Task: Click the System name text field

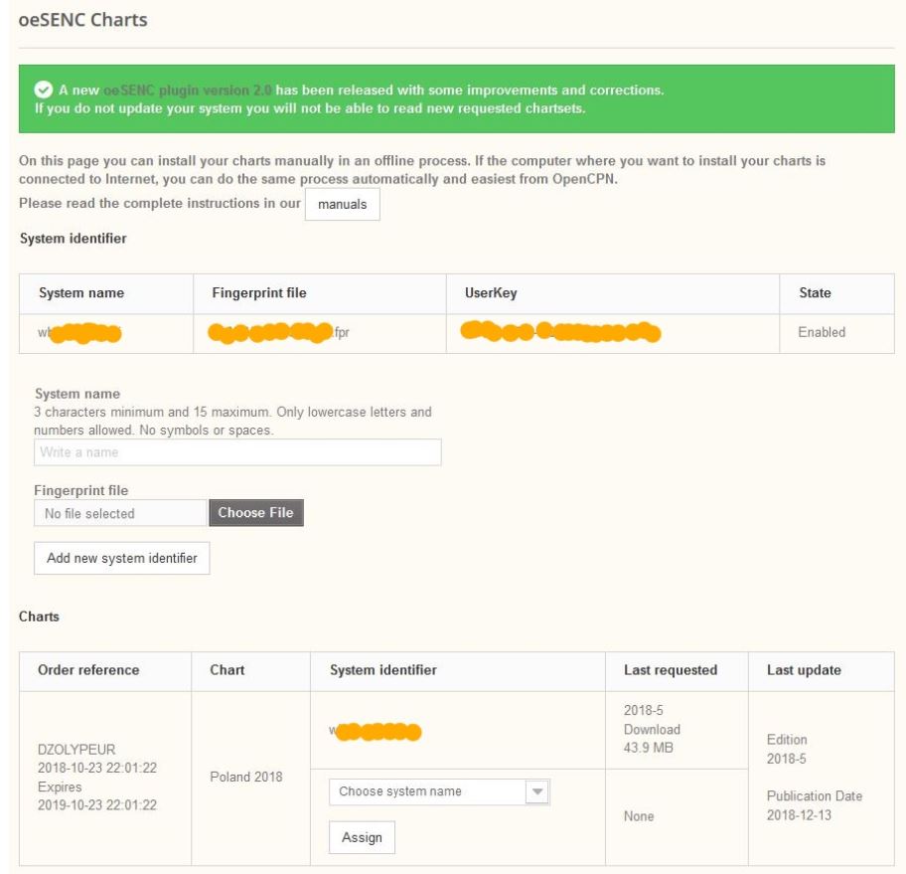Action: 237,452
